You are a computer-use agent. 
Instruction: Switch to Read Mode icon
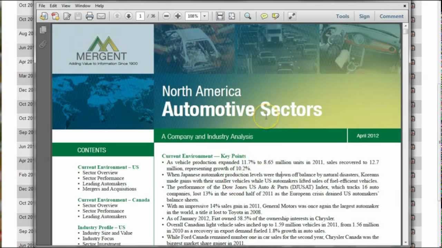coord(292,16)
